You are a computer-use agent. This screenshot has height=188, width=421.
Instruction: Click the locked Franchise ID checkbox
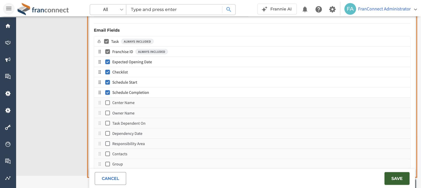tap(108, 52)
